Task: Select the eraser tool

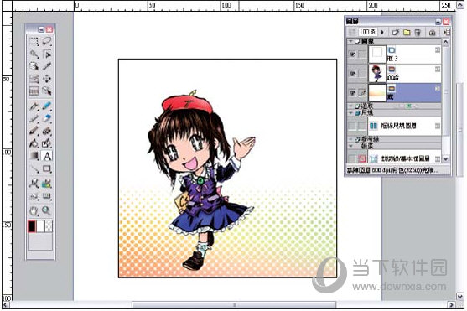Action: pos(47,118)
